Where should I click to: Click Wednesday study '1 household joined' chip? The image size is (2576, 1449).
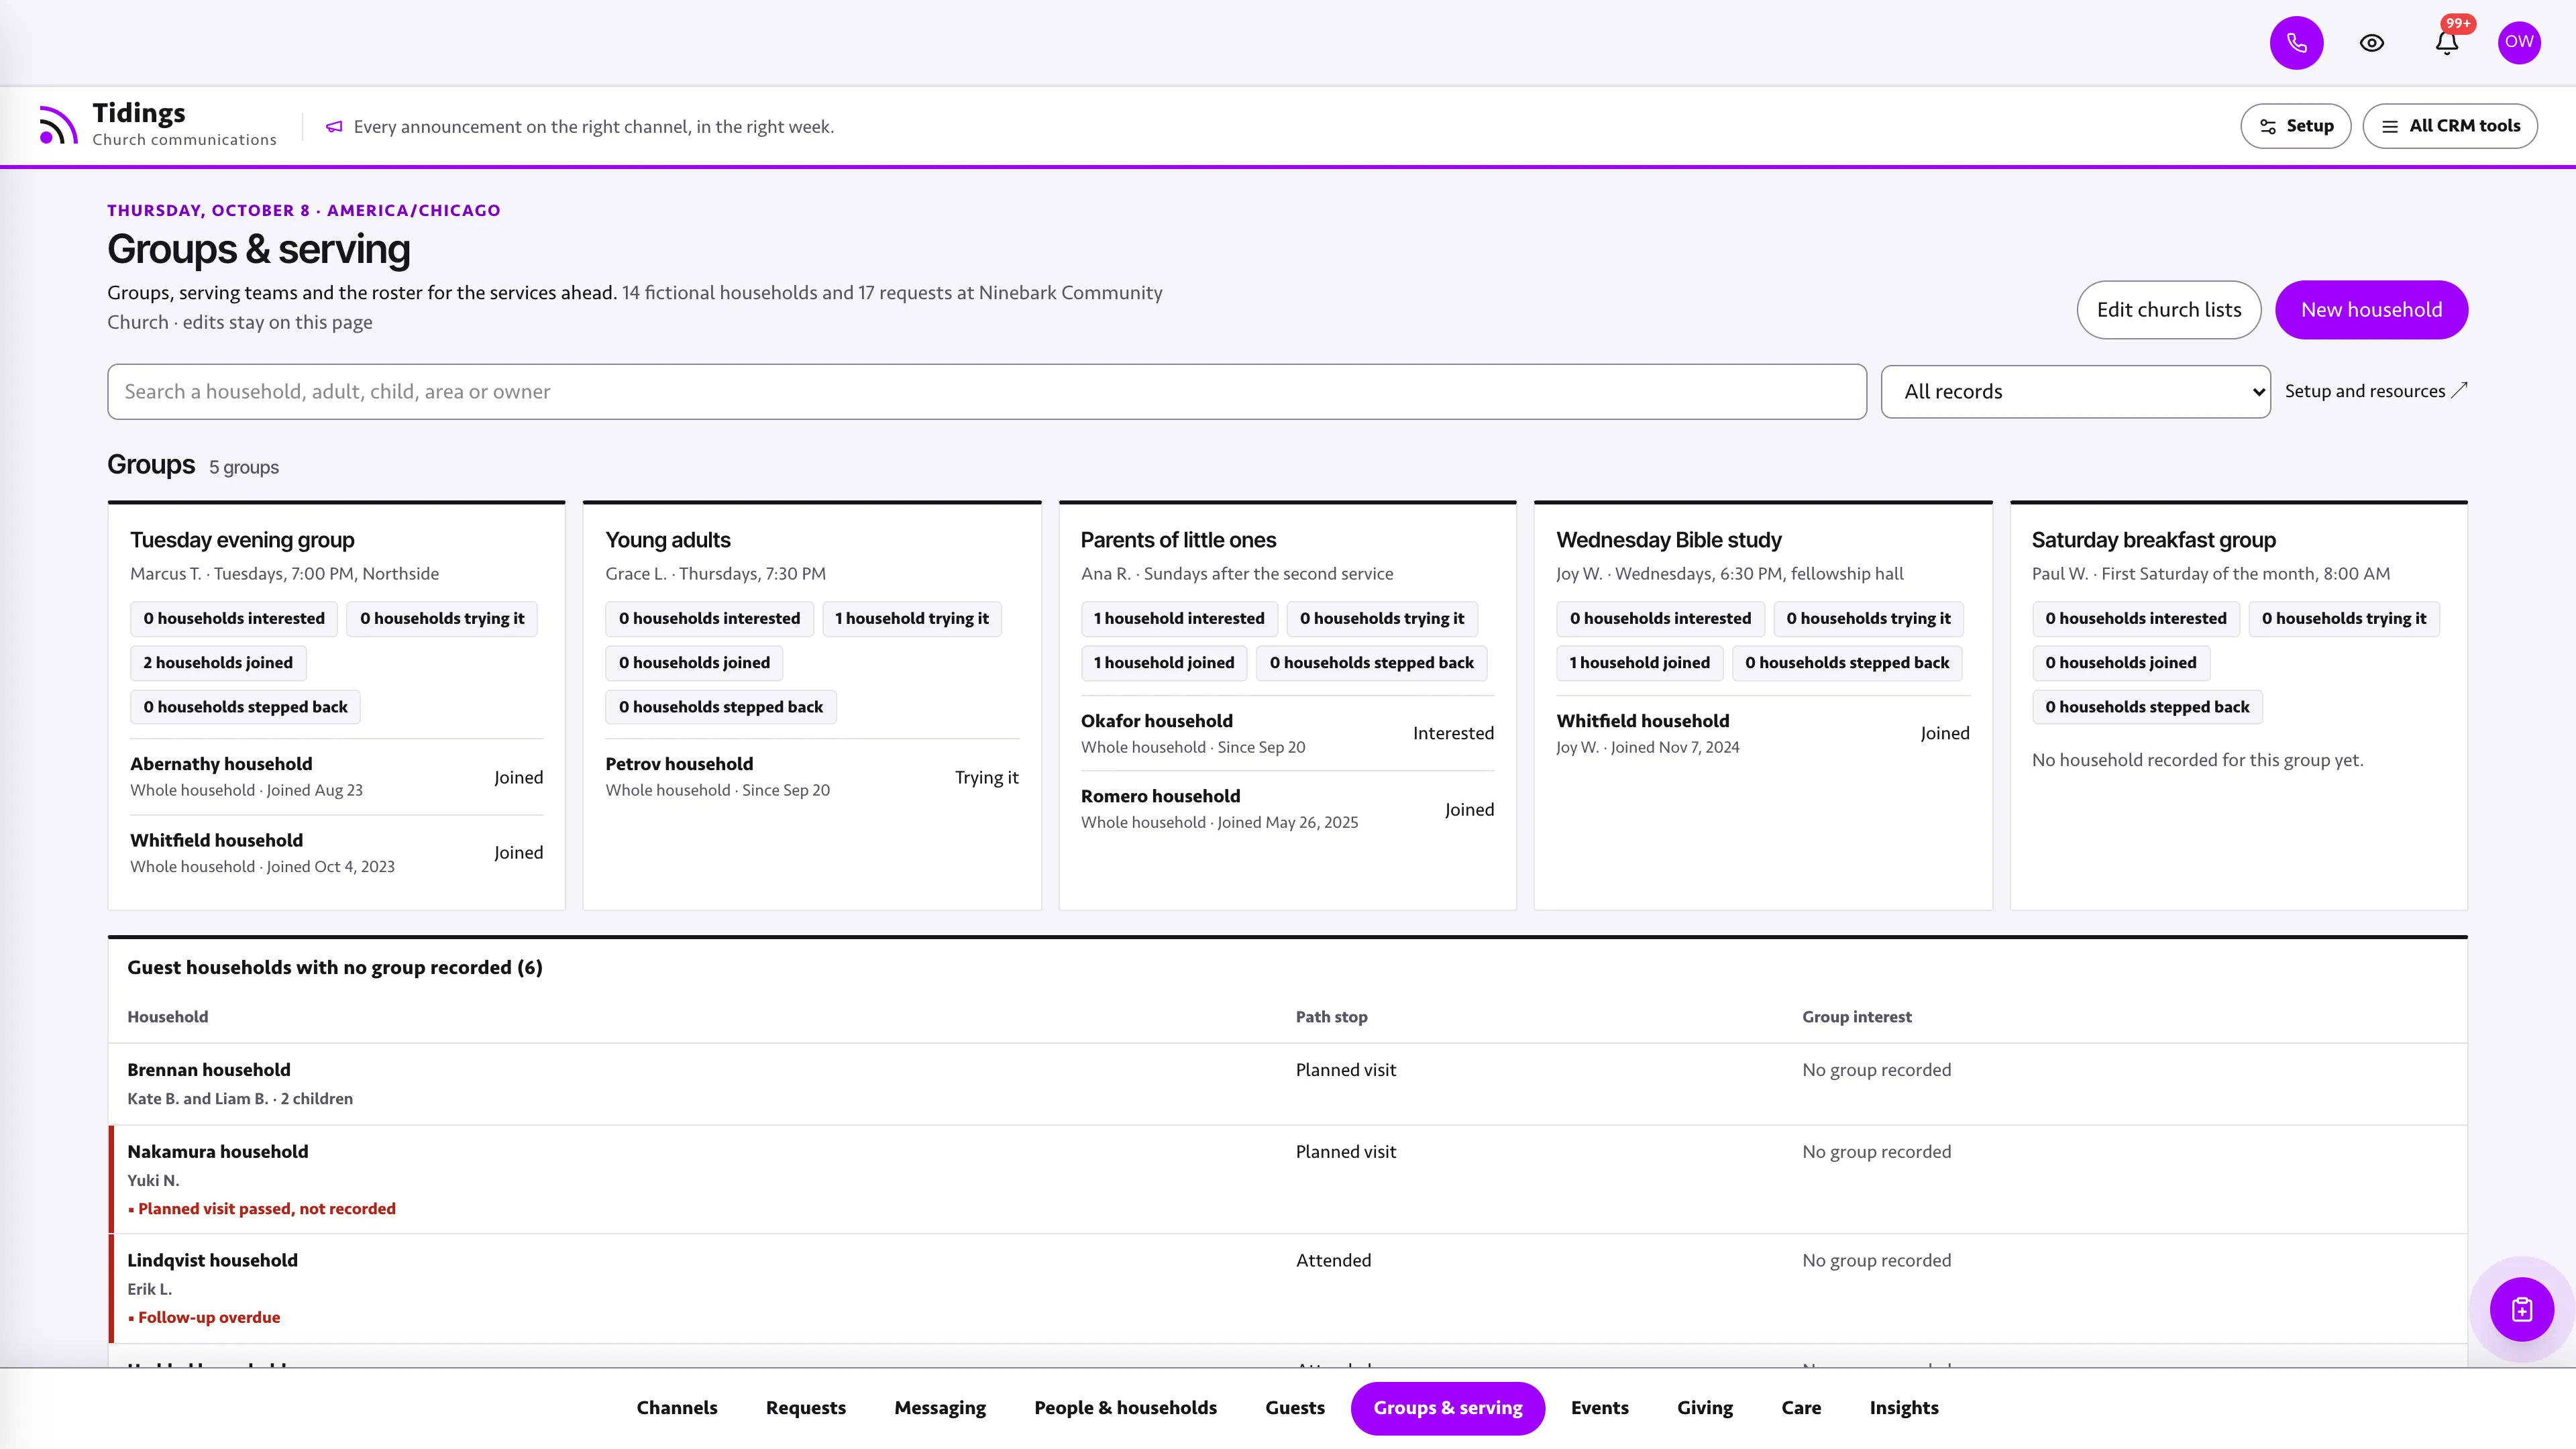point(1639,663)
